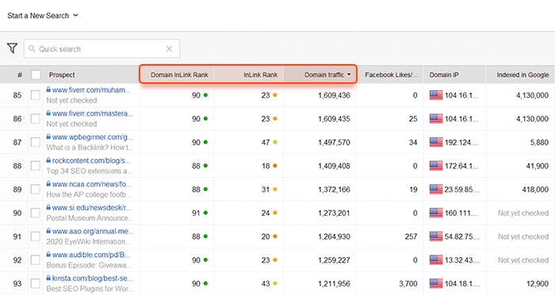Viewport: 555px width, 295px height.
Task: Click US flag icon in row 87
Action: (x=436, y=142)
